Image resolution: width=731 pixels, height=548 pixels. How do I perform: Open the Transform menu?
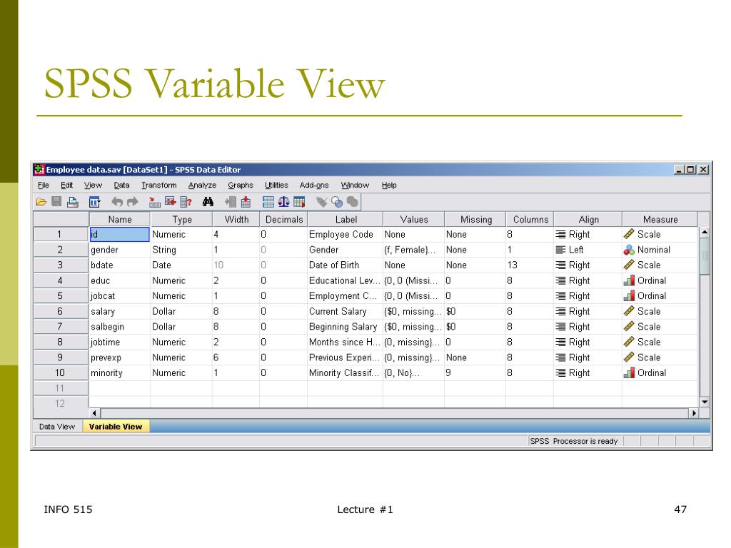(x=158, y=186)
